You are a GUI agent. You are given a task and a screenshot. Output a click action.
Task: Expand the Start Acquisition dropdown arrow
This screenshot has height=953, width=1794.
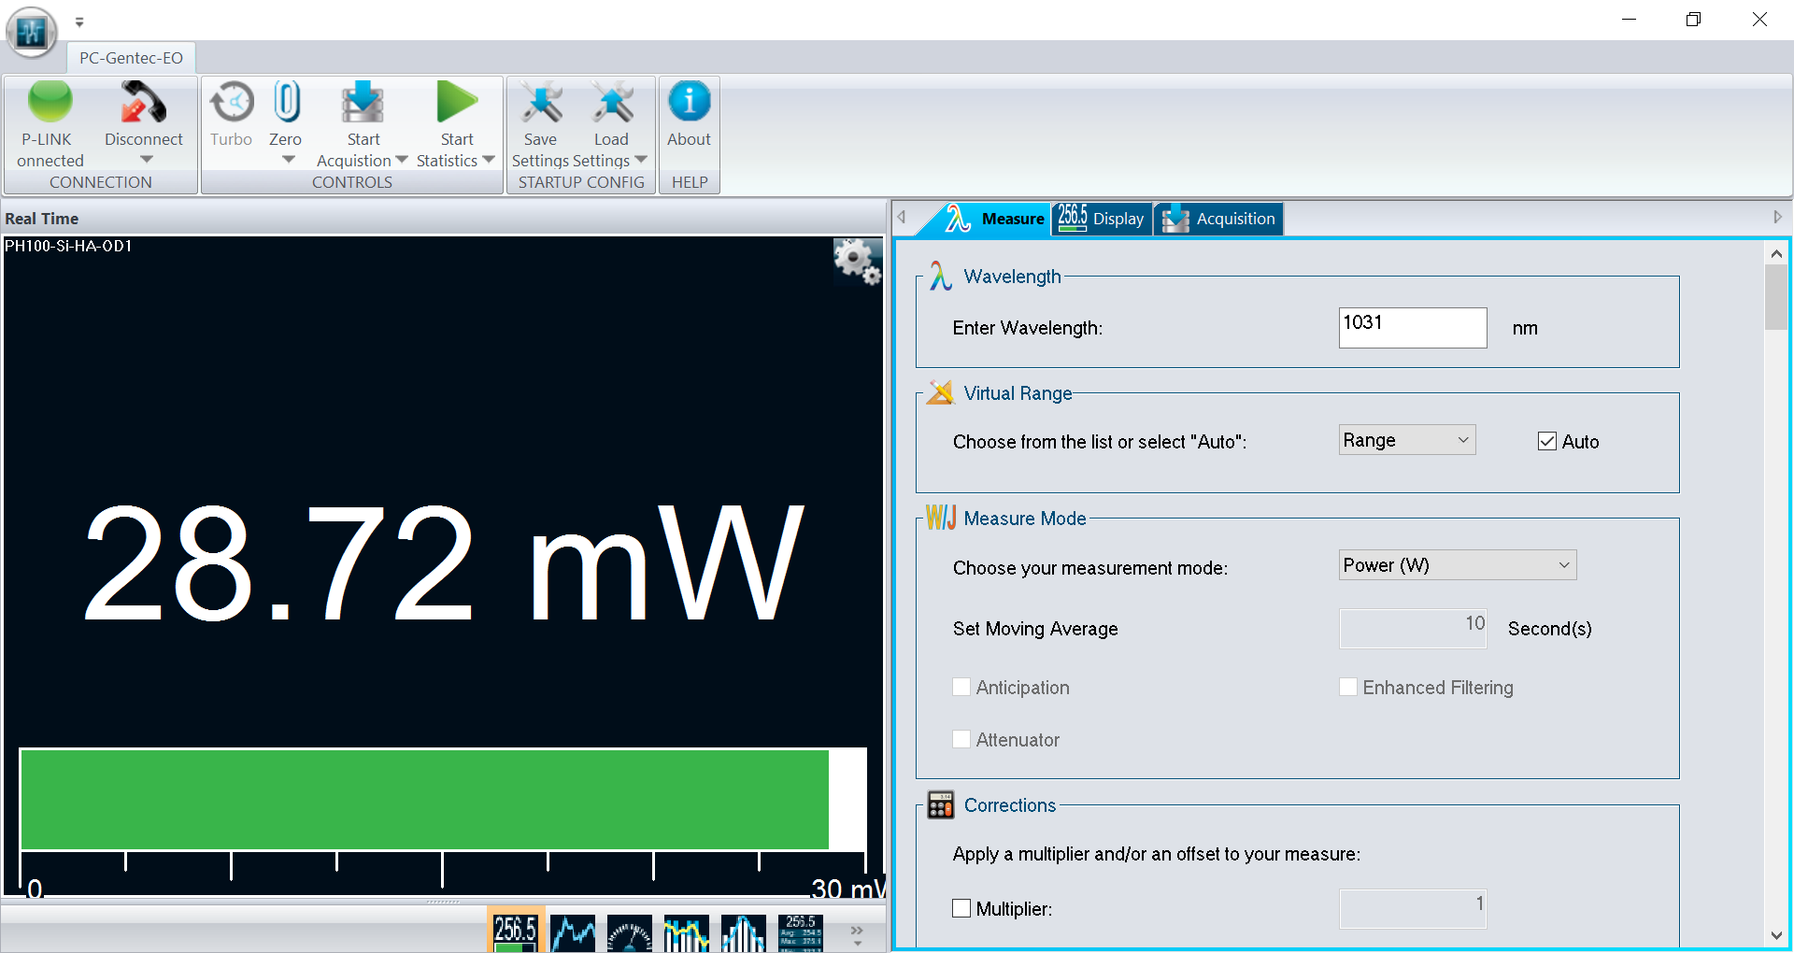402,161
